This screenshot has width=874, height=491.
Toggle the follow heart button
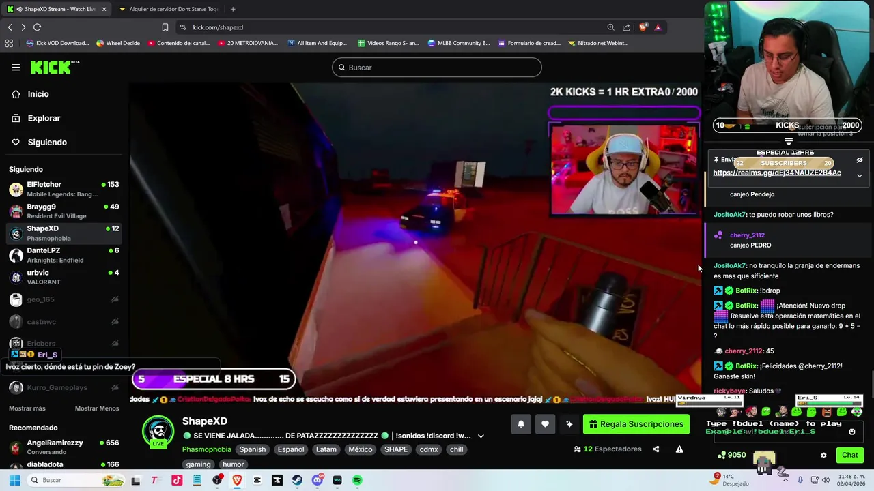pyautogui.click(x=545, y=424)
